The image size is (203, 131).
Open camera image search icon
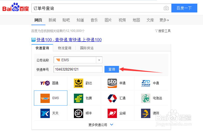(x=166, y=8)
